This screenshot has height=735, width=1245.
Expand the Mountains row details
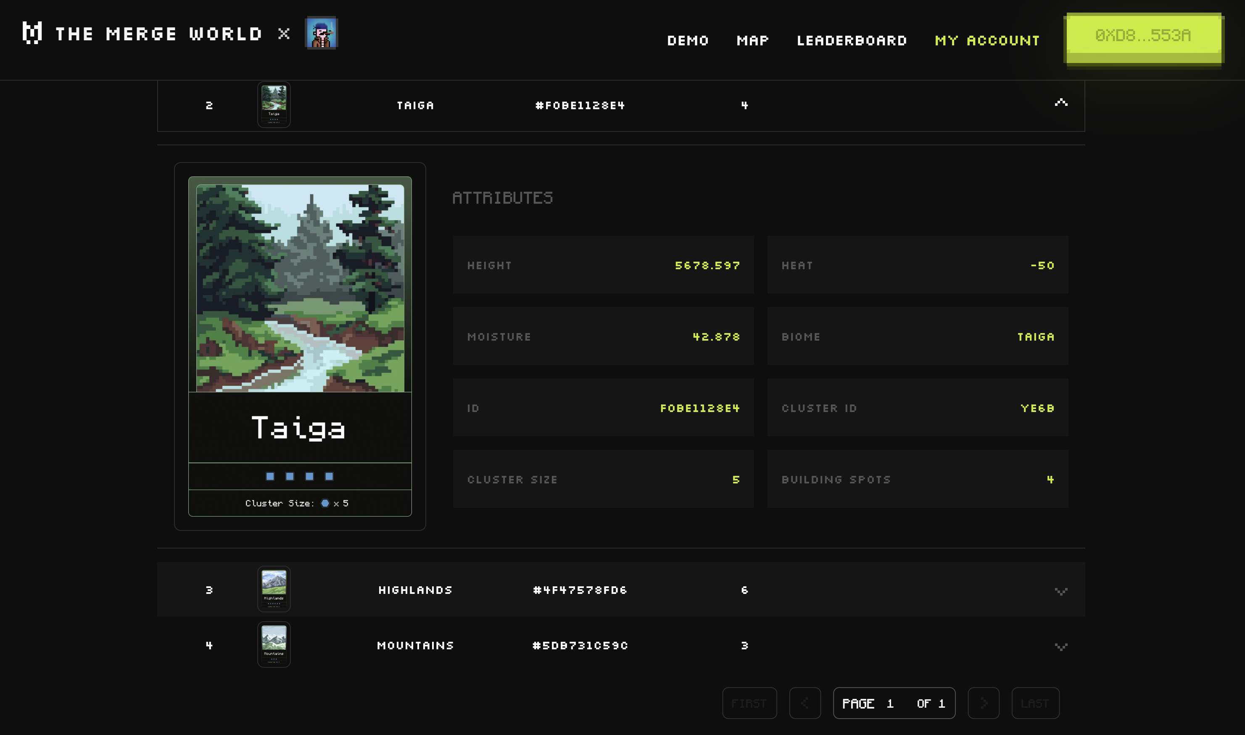[x=1060, y=646]
